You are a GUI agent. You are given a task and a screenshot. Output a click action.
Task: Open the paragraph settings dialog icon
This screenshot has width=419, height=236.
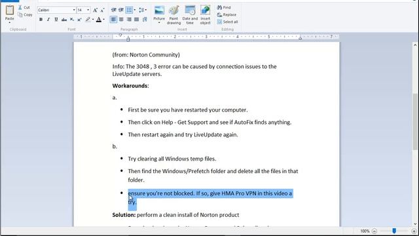point(145,19)
